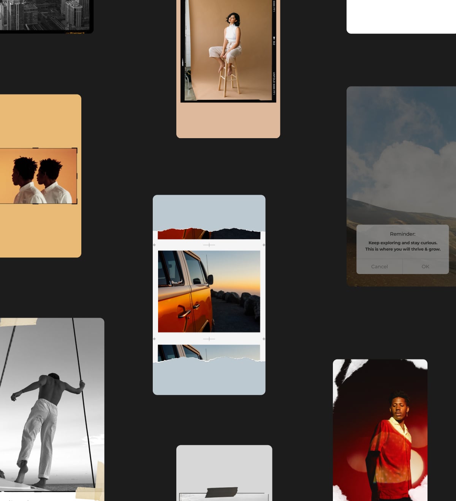Viewport: 456px width, 501px height.
Task: Click the upper-right anchor handle on van frame
Action: (264, 245)
